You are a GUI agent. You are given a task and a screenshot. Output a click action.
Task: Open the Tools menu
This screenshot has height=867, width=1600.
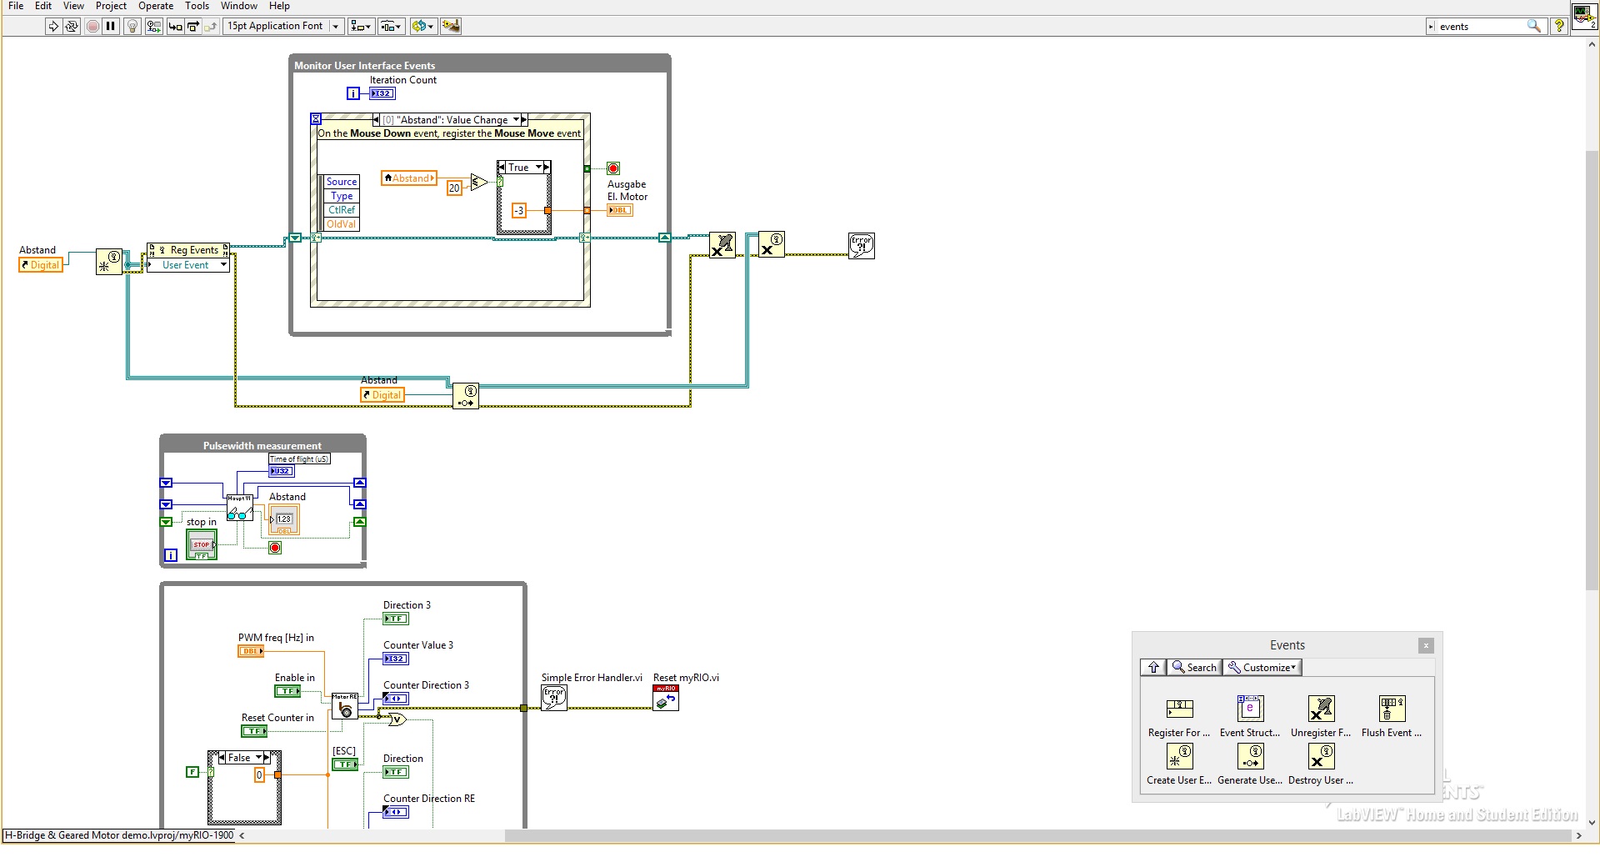[x=197, y=6]
